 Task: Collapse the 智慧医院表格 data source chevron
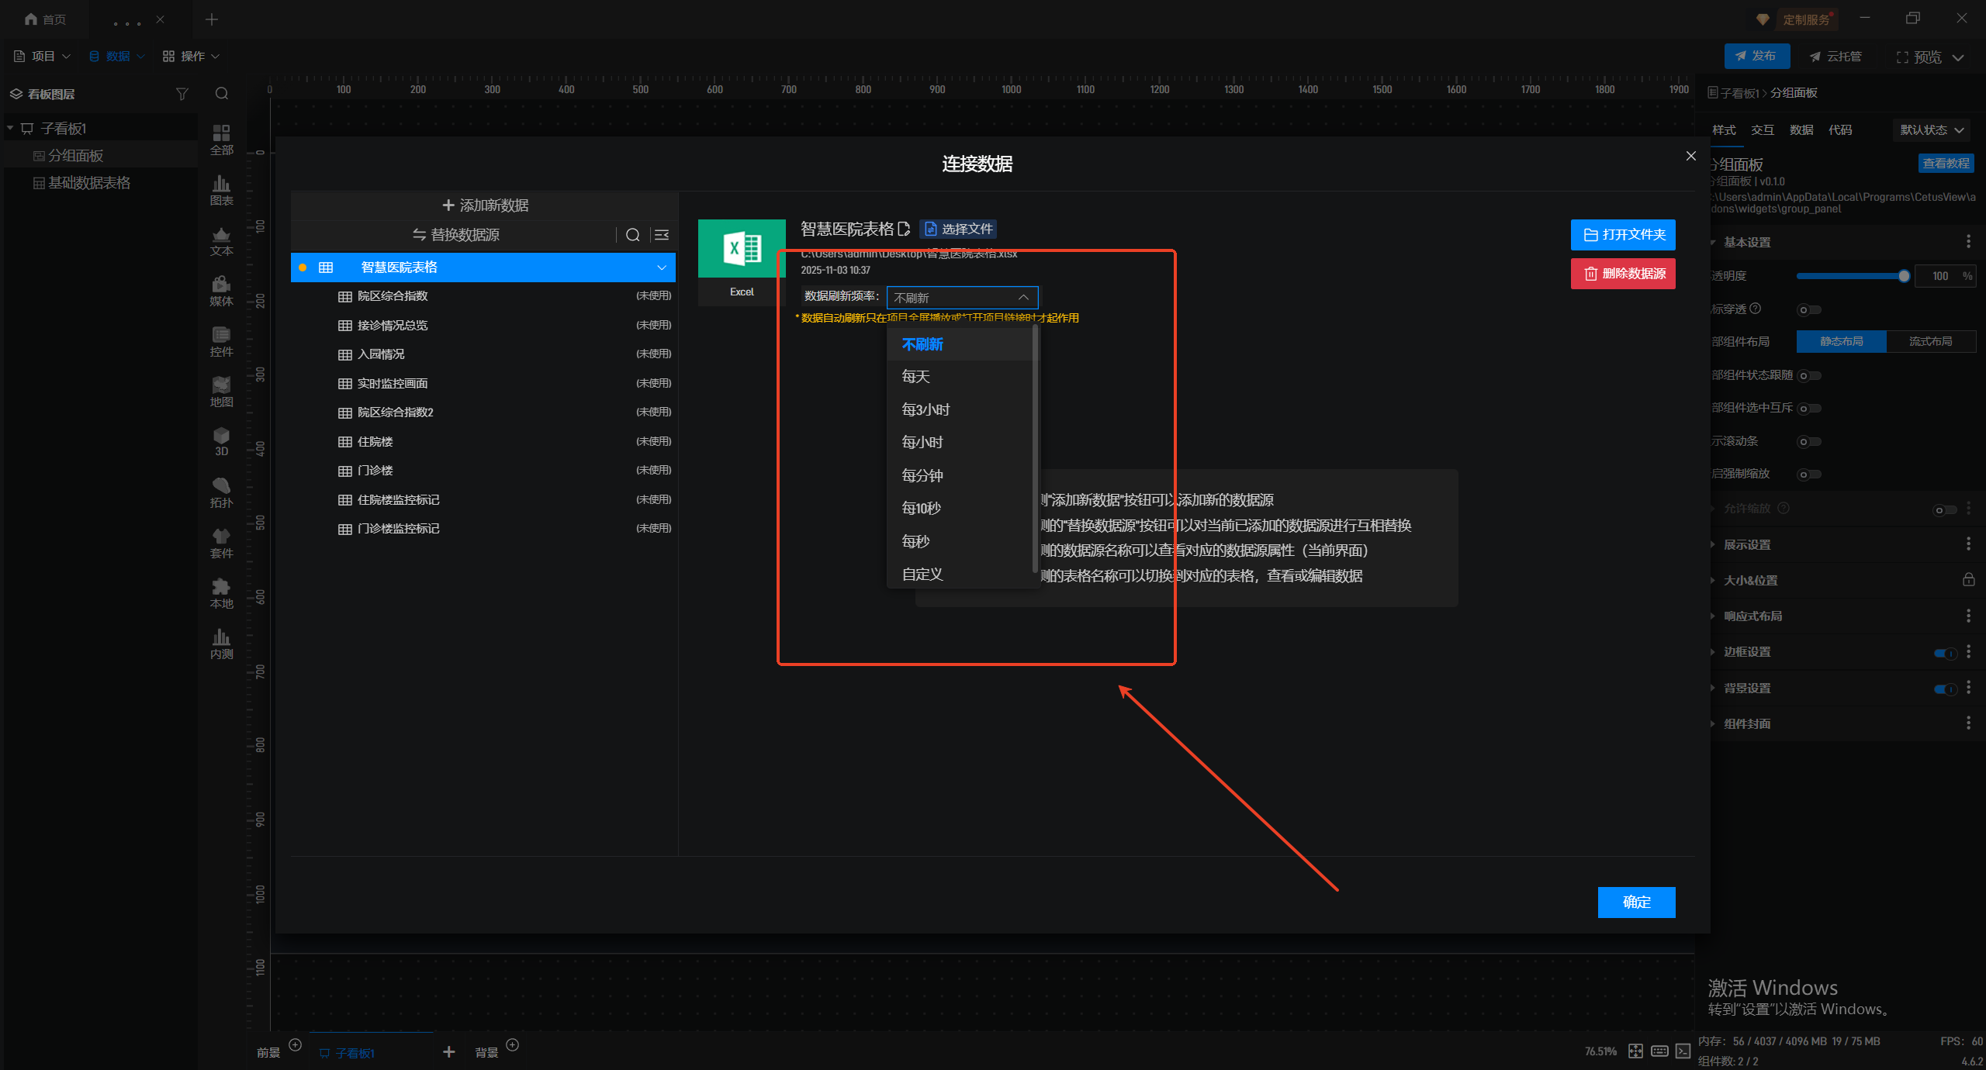662,267
